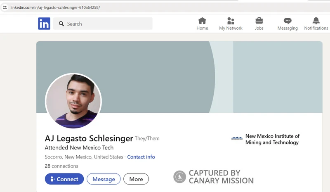Open My Network in the navigation bar

click(231, 24)
